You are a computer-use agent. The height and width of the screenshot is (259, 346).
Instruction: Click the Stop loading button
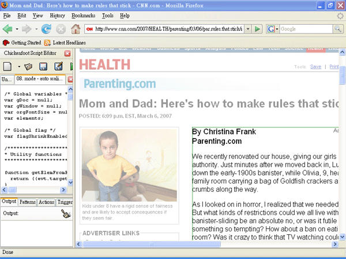click(x=61, y=29)
